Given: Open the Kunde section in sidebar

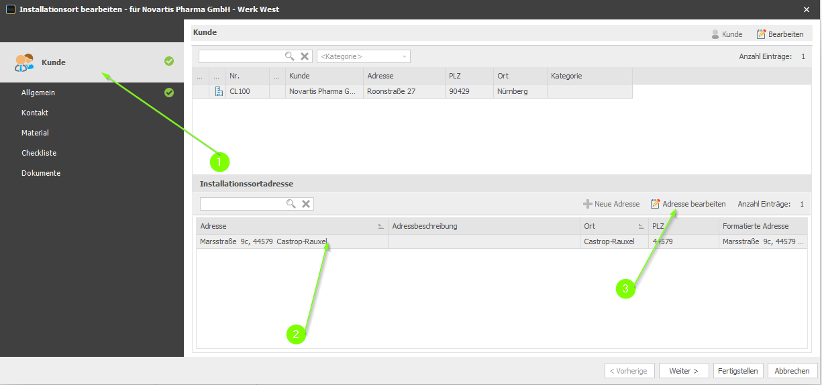Looking at the screenshot, I should (x=92, y=62).
